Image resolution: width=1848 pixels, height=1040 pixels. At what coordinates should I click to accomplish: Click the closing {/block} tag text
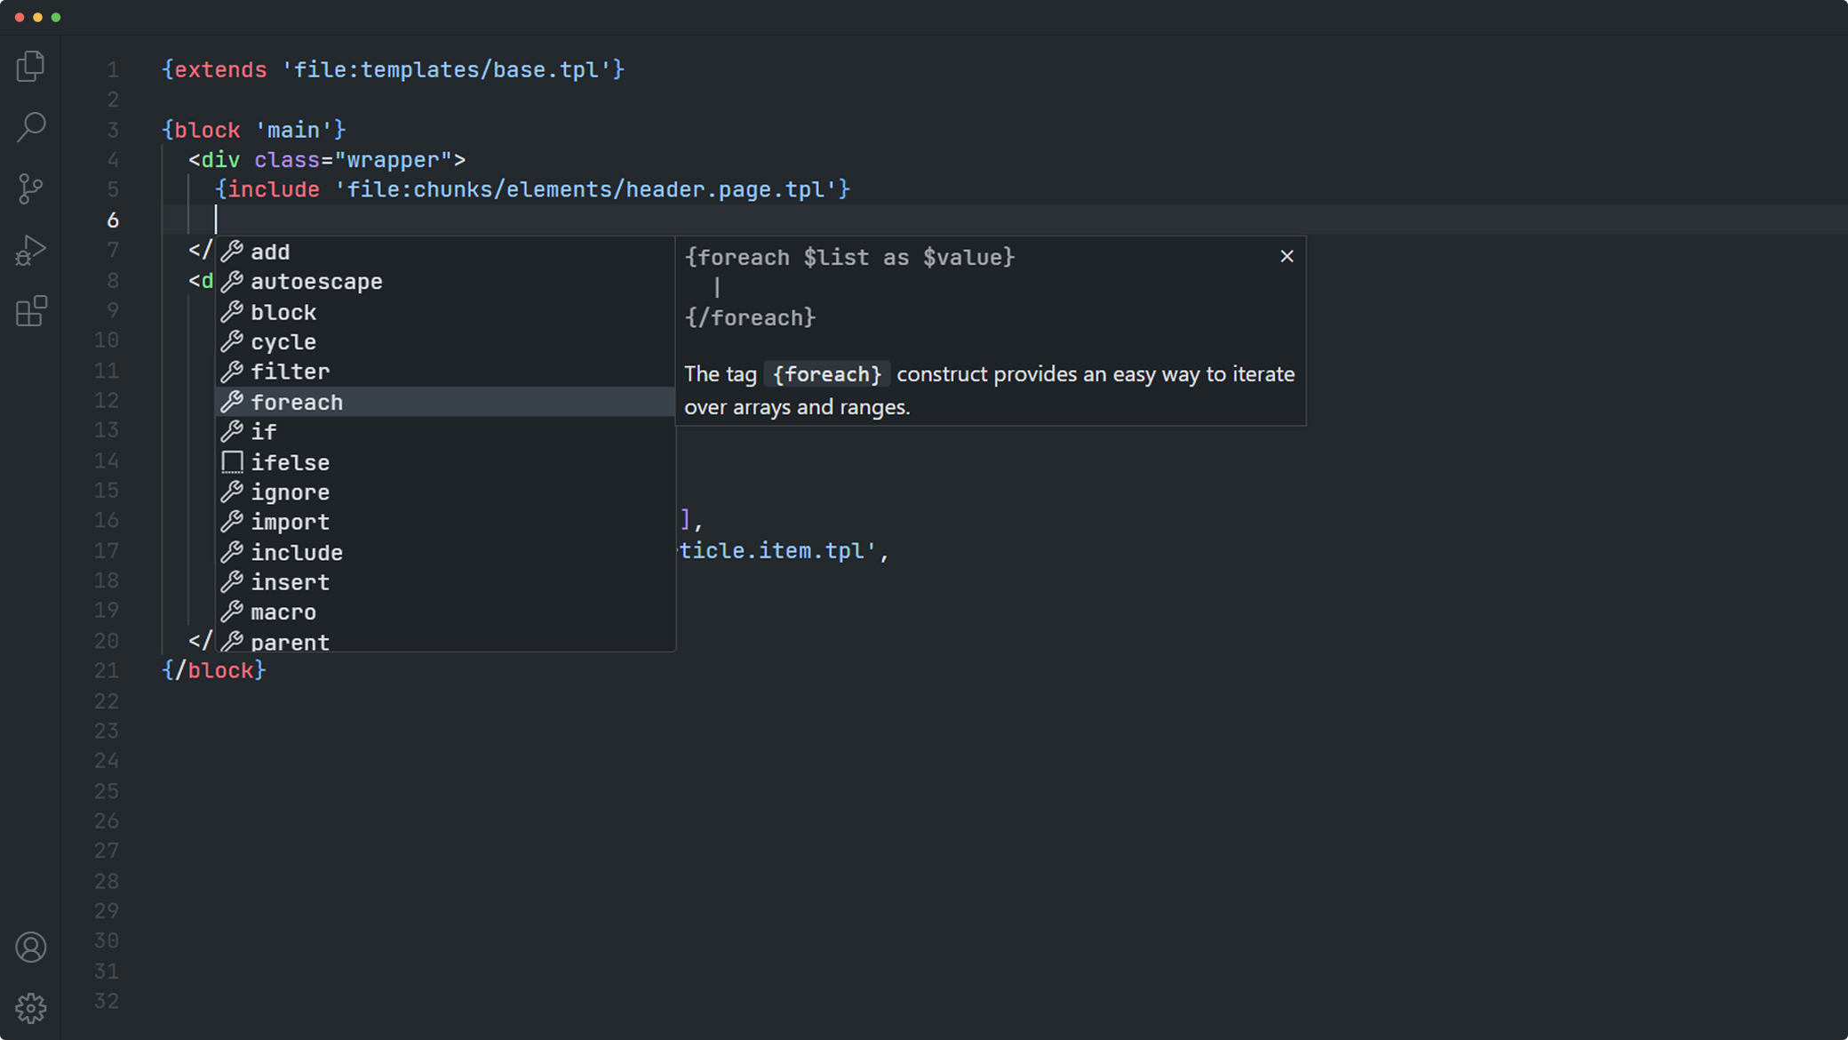pos(214,671)
